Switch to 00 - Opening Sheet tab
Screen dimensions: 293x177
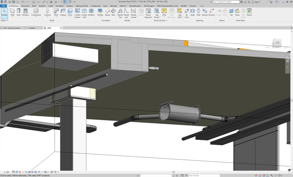12,28
